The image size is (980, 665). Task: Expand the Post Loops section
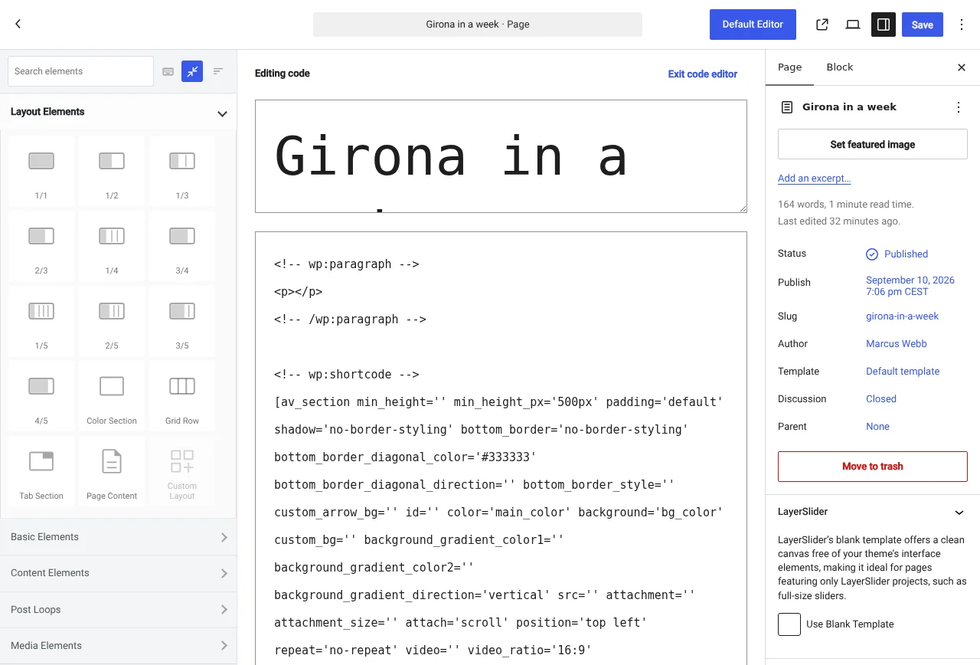pyautogui.click(x=119, y=610)
